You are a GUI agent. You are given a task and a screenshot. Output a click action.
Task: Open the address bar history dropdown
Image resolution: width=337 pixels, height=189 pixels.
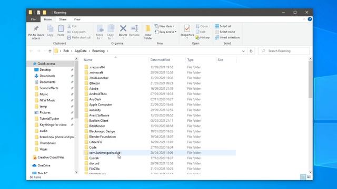click(x=243, y=51)
